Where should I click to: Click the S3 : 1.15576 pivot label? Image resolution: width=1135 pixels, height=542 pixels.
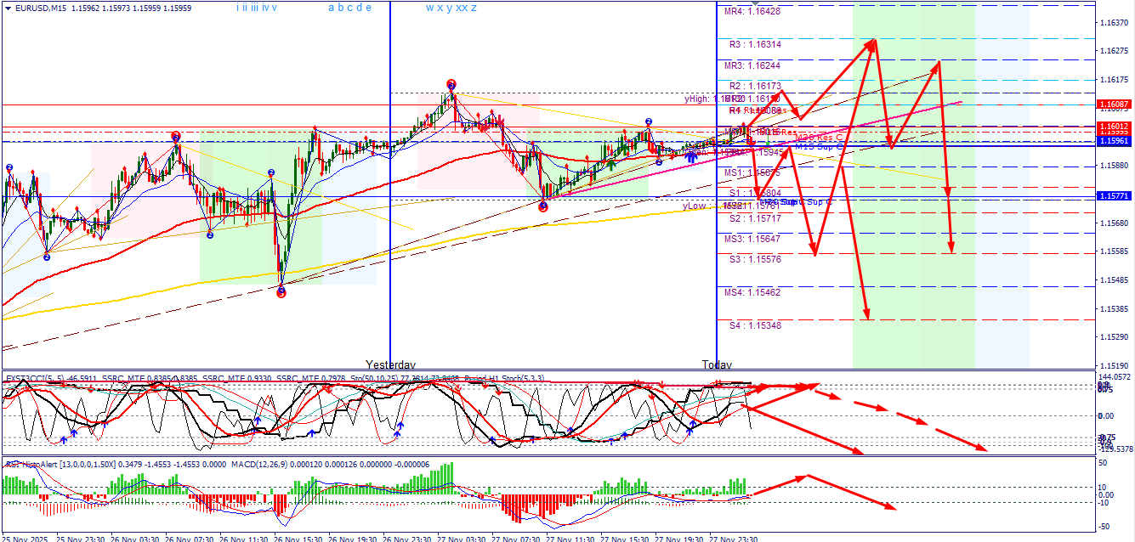coord(755,259)
